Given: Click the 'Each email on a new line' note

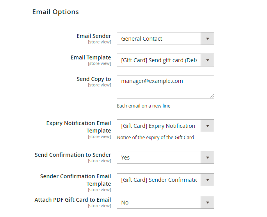Looking at the screenshot, I should coord(144,106).
